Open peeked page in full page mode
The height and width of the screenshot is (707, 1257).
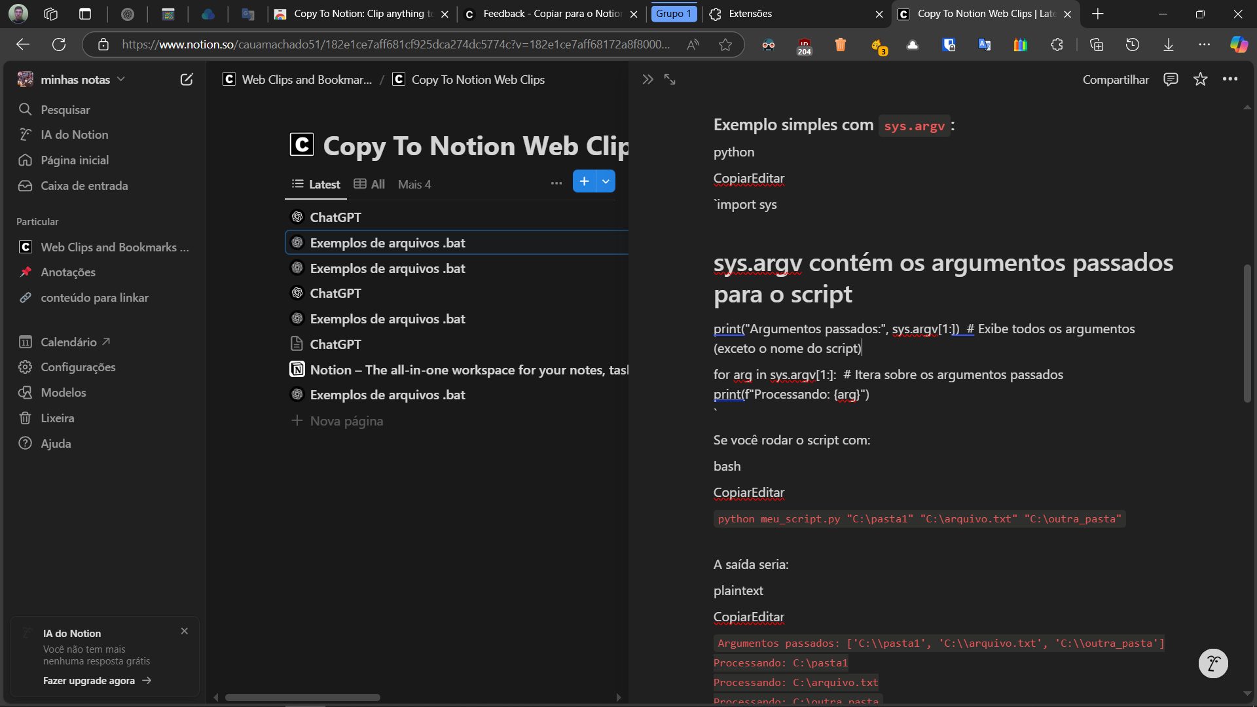click(670, 80)
